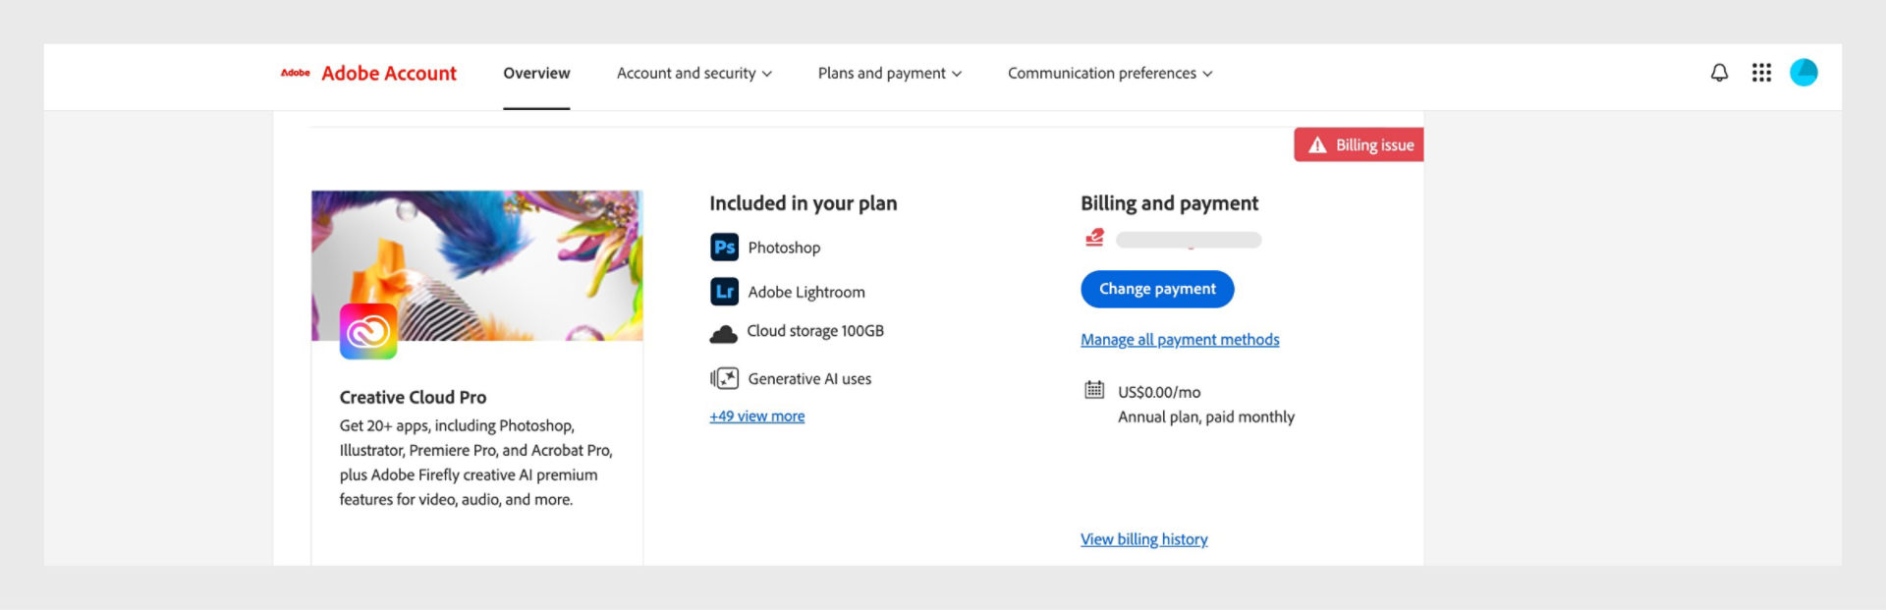Click Annual plan, paid monthly text

point(1206,416)
